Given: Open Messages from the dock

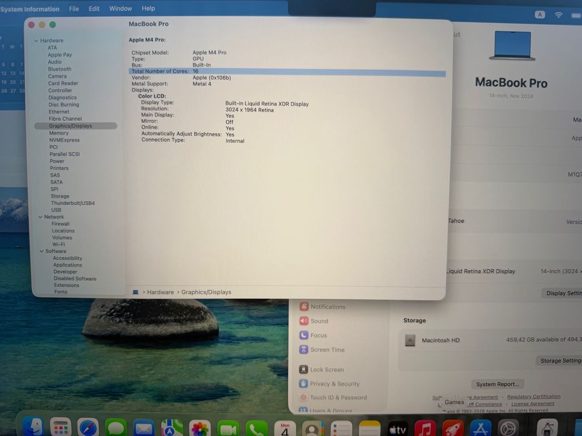Looking at the screenshot, I should point(116,429).
